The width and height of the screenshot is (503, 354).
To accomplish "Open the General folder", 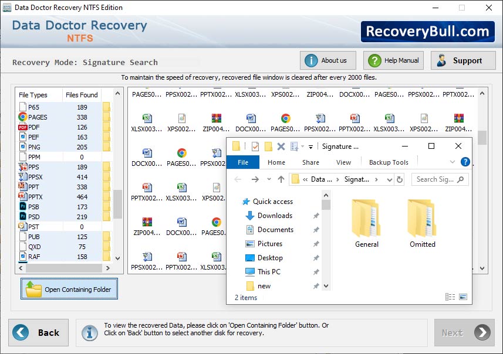I will coord(367,223).
